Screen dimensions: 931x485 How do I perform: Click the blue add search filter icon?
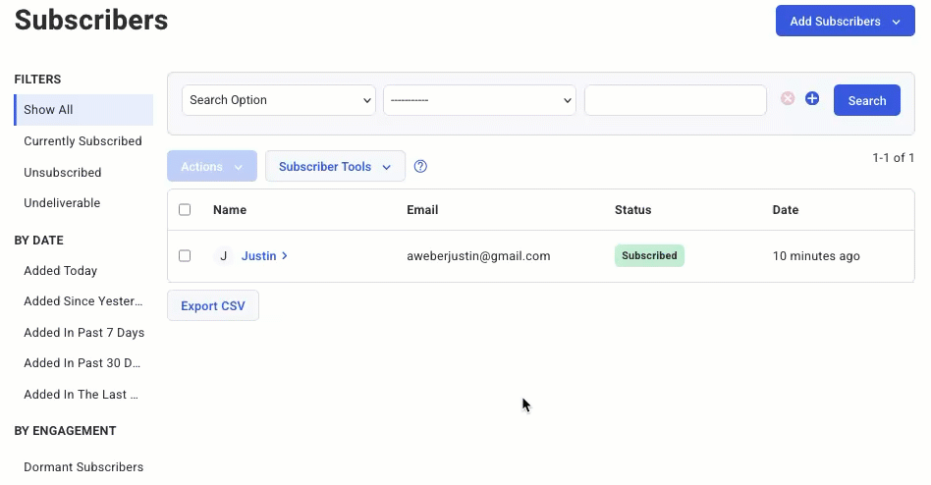[812, 99]
